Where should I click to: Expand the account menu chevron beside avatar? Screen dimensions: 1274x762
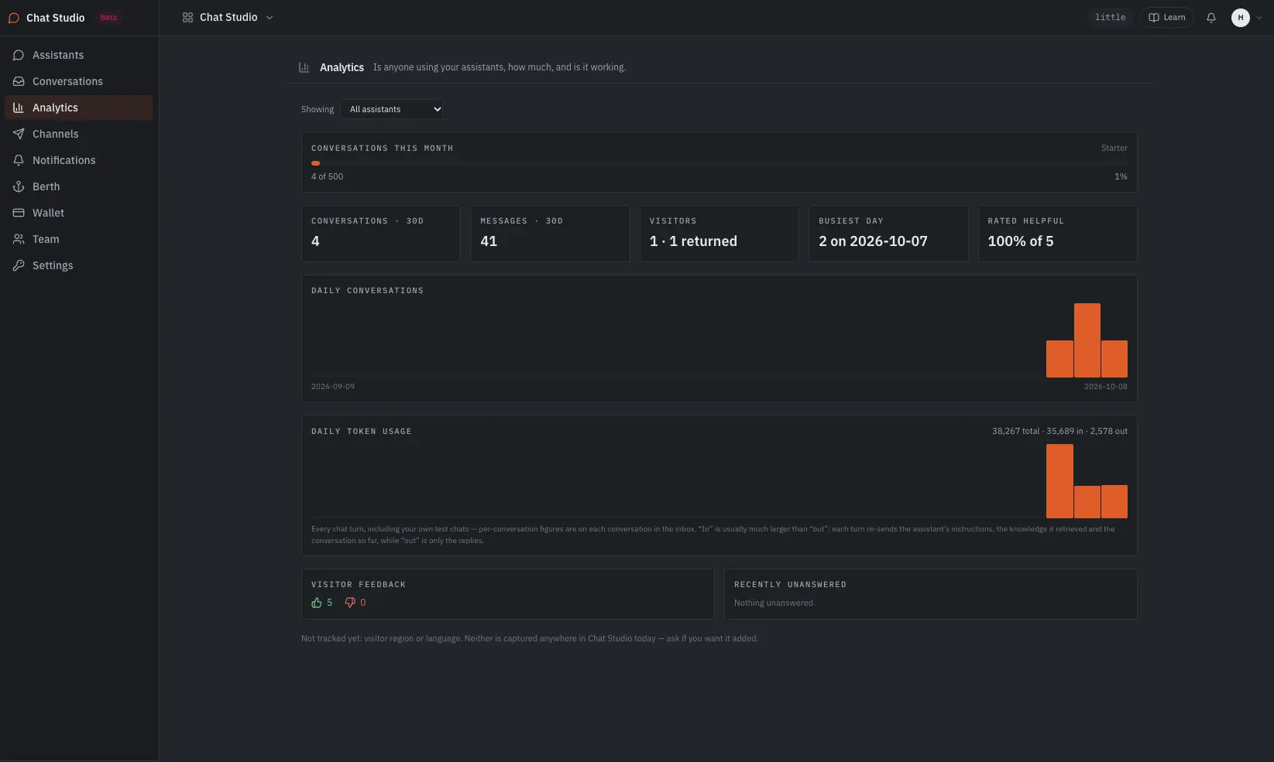point(1259,17)
